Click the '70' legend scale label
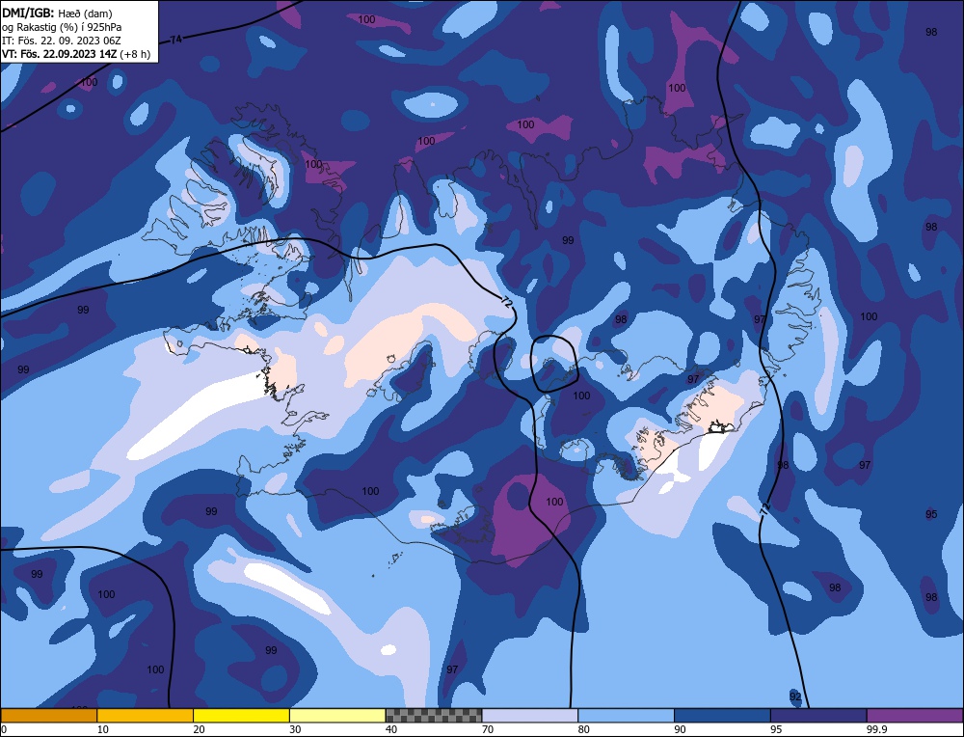Image resolution: width=964 pixels, height=737 pixels. [488, 729]
